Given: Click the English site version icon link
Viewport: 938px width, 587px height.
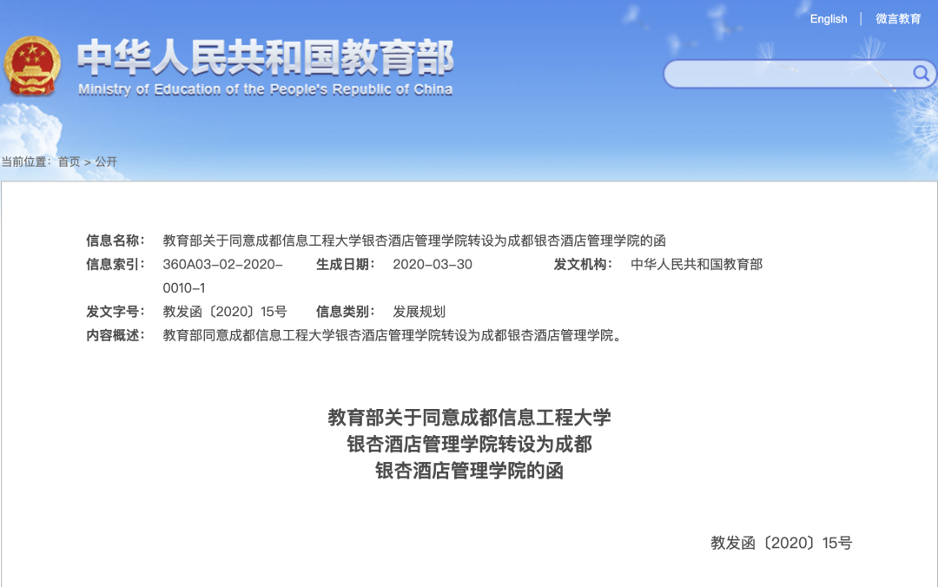Looking at the screenshot, I should click(828, 18).
